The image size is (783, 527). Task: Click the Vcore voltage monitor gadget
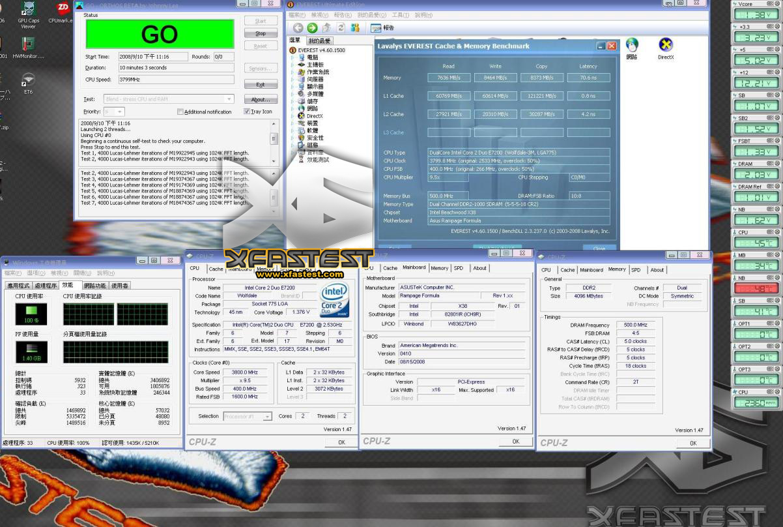[756, 11]
